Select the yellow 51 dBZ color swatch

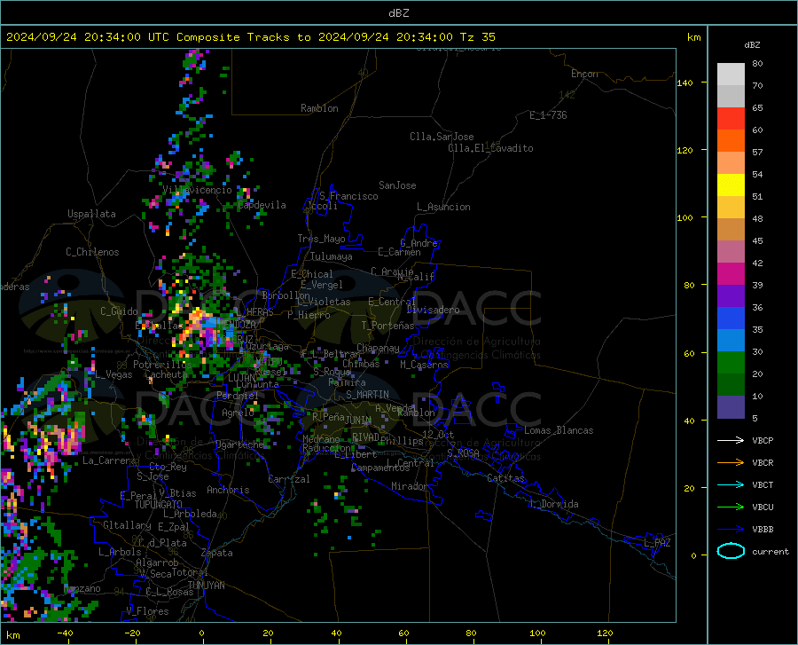(x=731, y=185)
